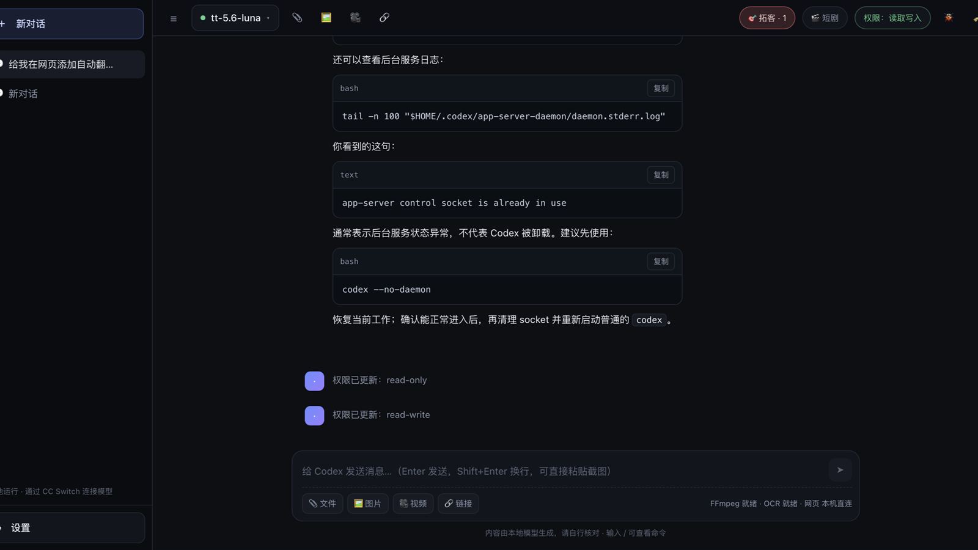Screen dimensions: 978x550
Task: Click the image icon in top toolbar
Action: (x=326, y=18)
